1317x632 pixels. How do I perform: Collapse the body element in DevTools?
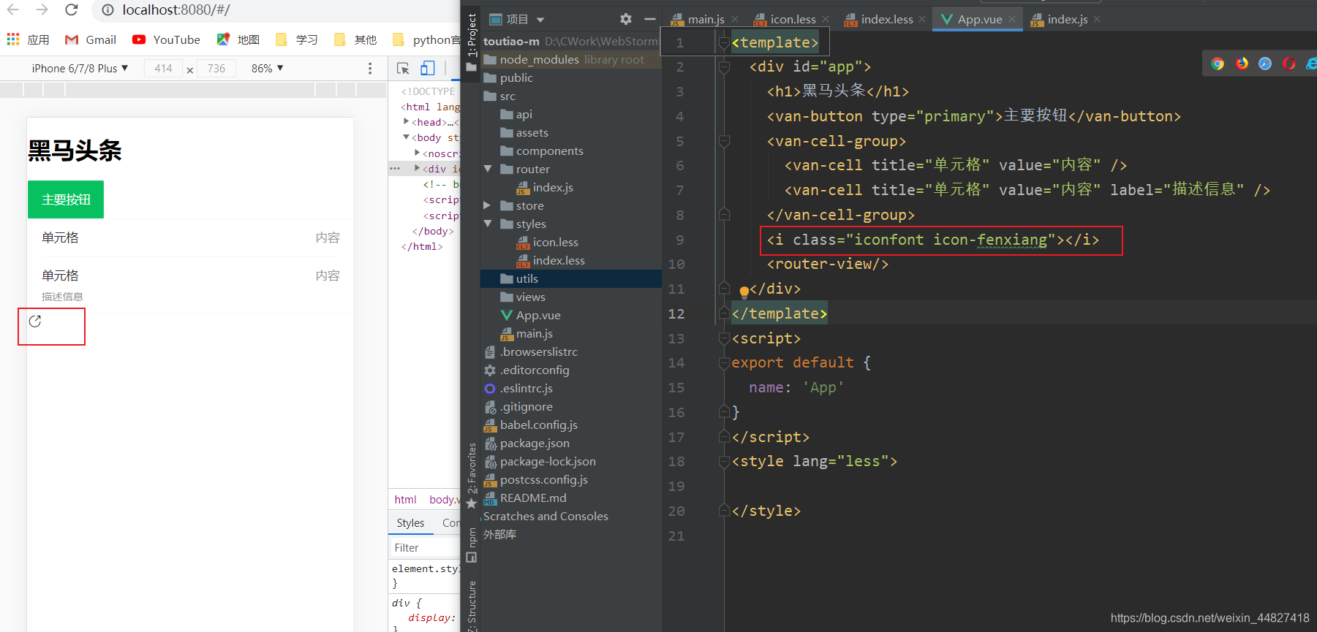tap(406, 137)
